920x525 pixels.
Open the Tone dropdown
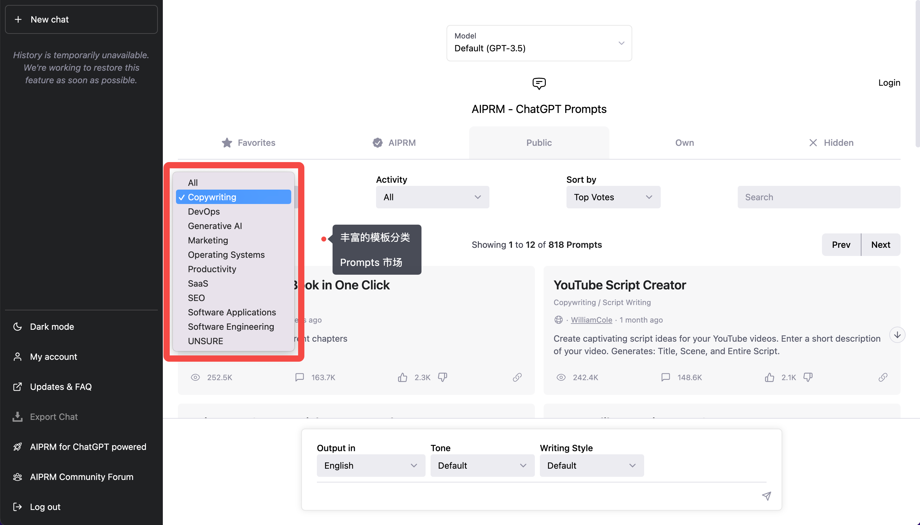point(482,466)
